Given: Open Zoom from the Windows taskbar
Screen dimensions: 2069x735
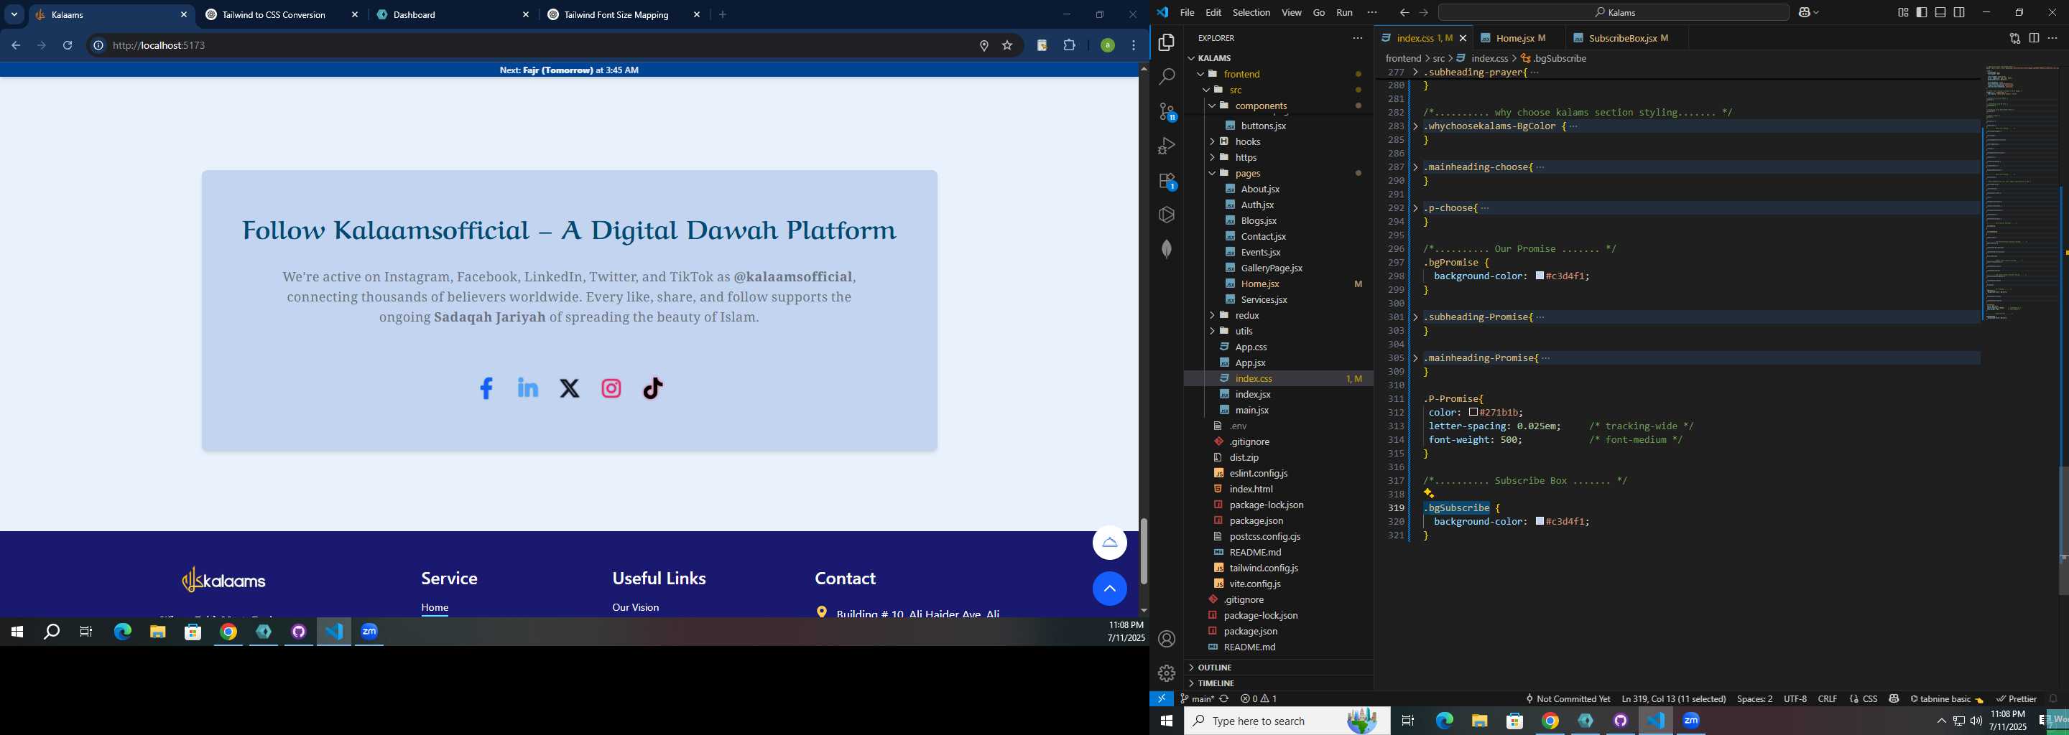Looking at the screenshot, I should pos(1692,721).
